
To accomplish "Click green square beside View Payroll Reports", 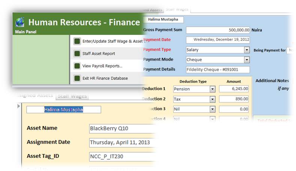I will pos(77,66).
